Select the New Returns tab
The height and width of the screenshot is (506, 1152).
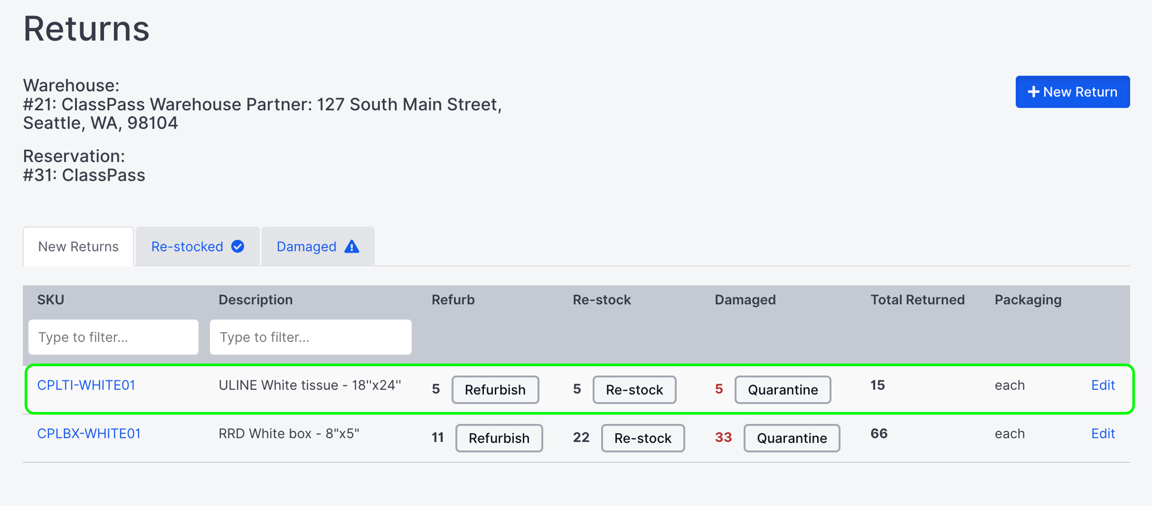point(78,246)
